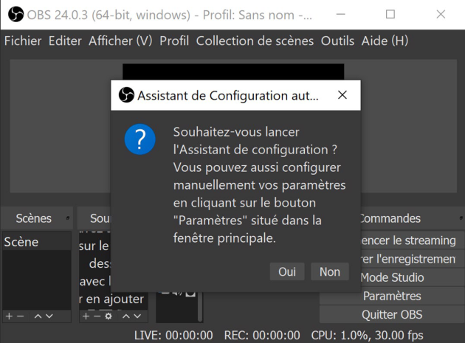The width and height of the screenshot is (465, 343).
Task: Click the blue question mark dialog icon
Action: pos(140,139)
